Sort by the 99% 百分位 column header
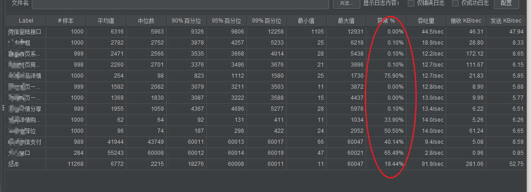This screenshot has height=192, width=531. [x=267, y=21]
